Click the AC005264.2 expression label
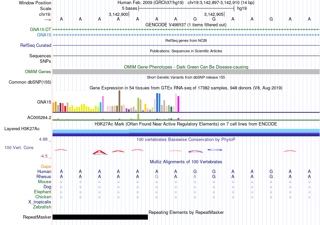320x225 pixels. click(39, 117)
